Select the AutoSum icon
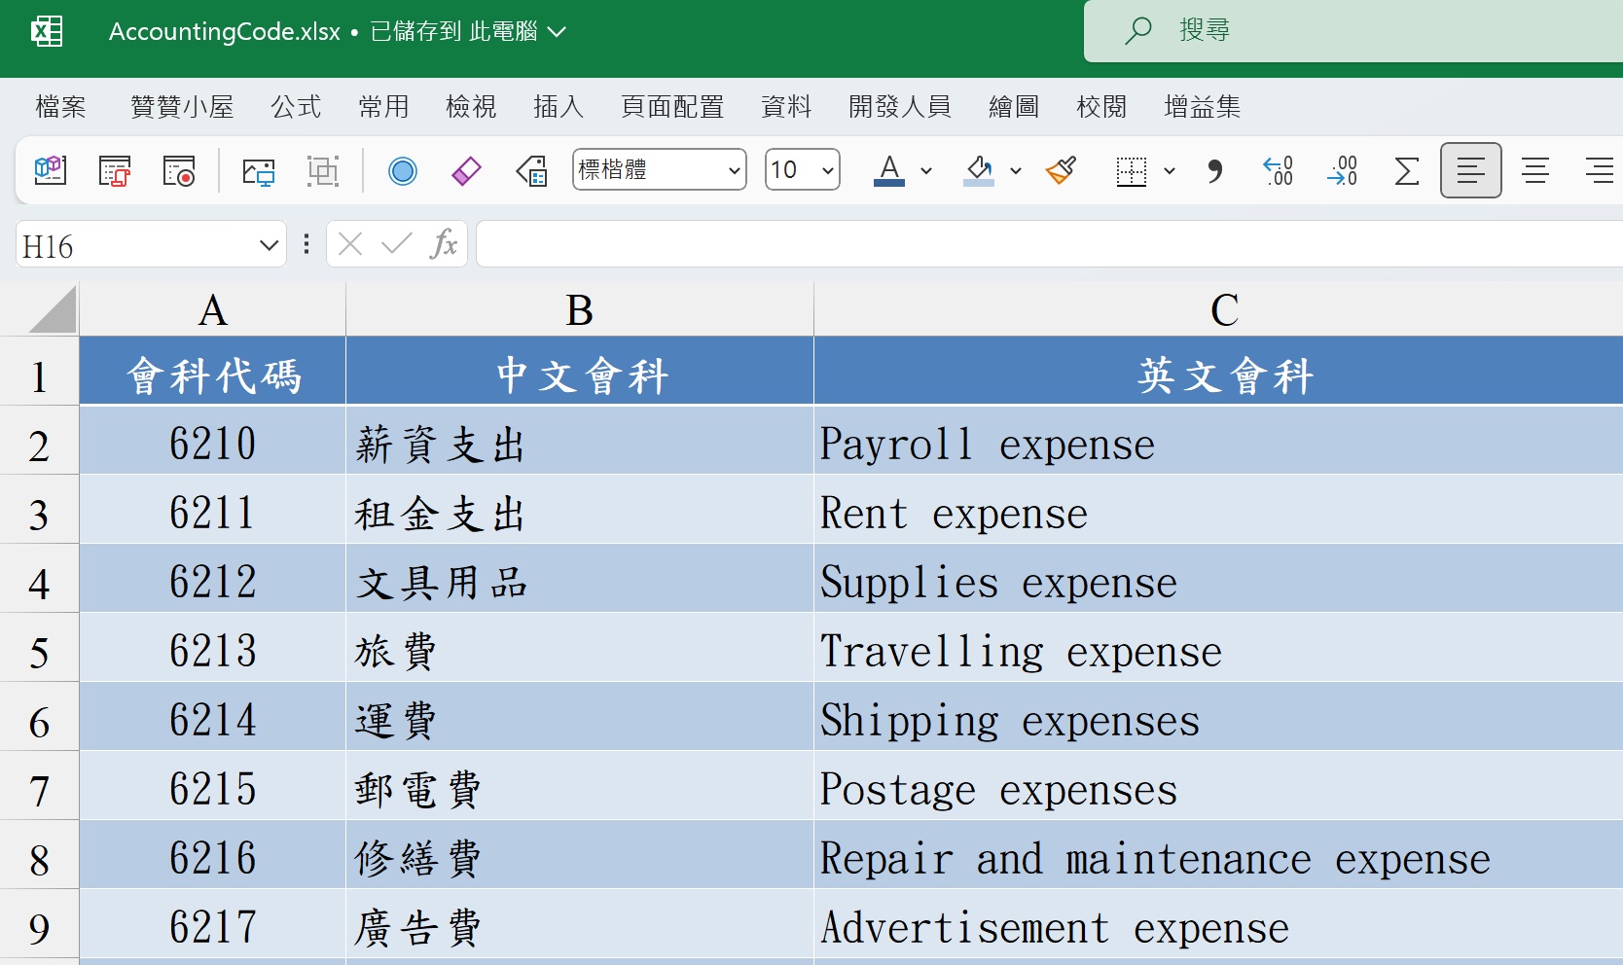Screen dimensions: 1623x965 click(1405, 171)
